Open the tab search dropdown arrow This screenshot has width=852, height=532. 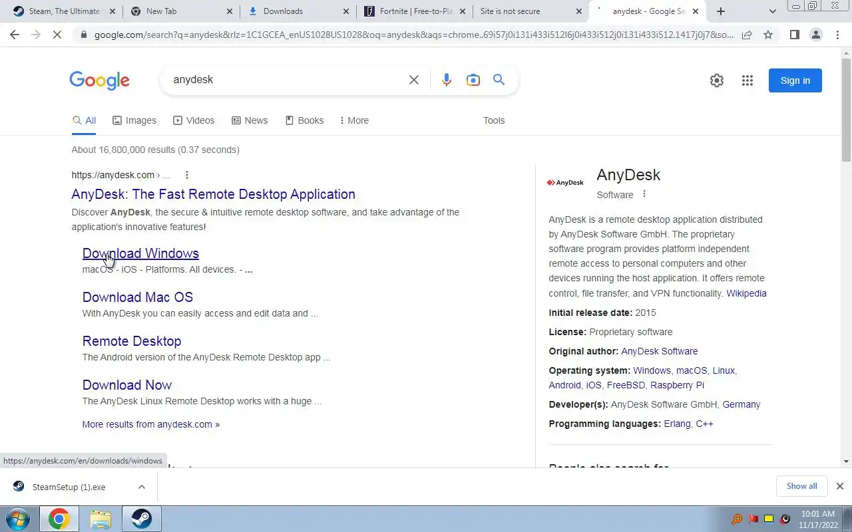coord(772,11)
